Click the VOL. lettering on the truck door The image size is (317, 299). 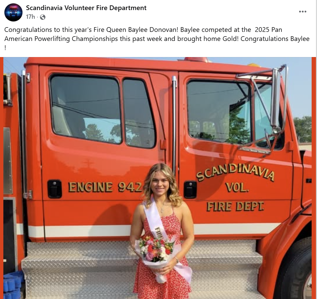pos(237,188)
